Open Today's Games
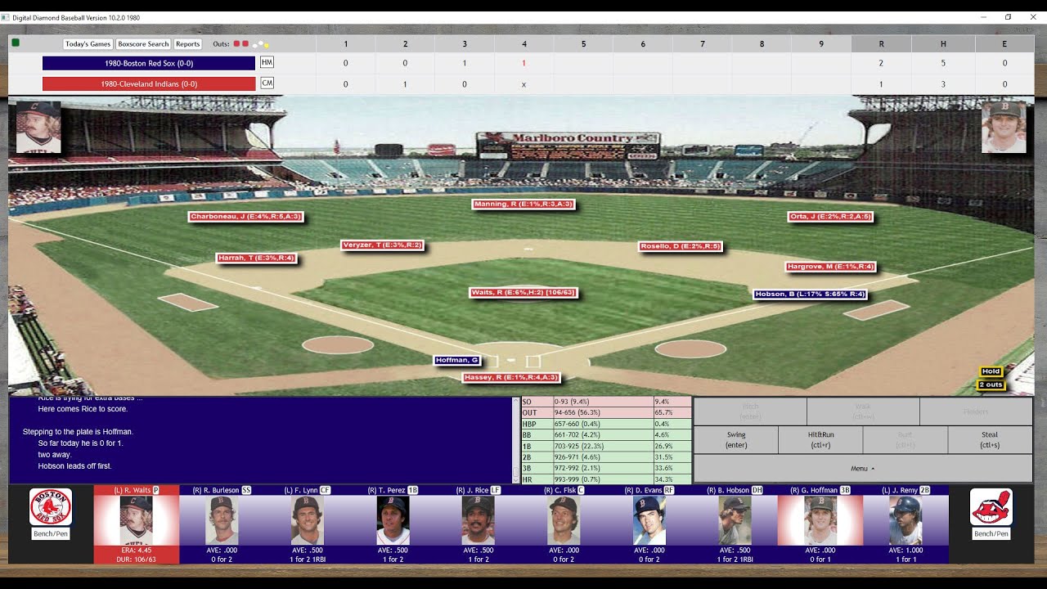 coord(88,44)
